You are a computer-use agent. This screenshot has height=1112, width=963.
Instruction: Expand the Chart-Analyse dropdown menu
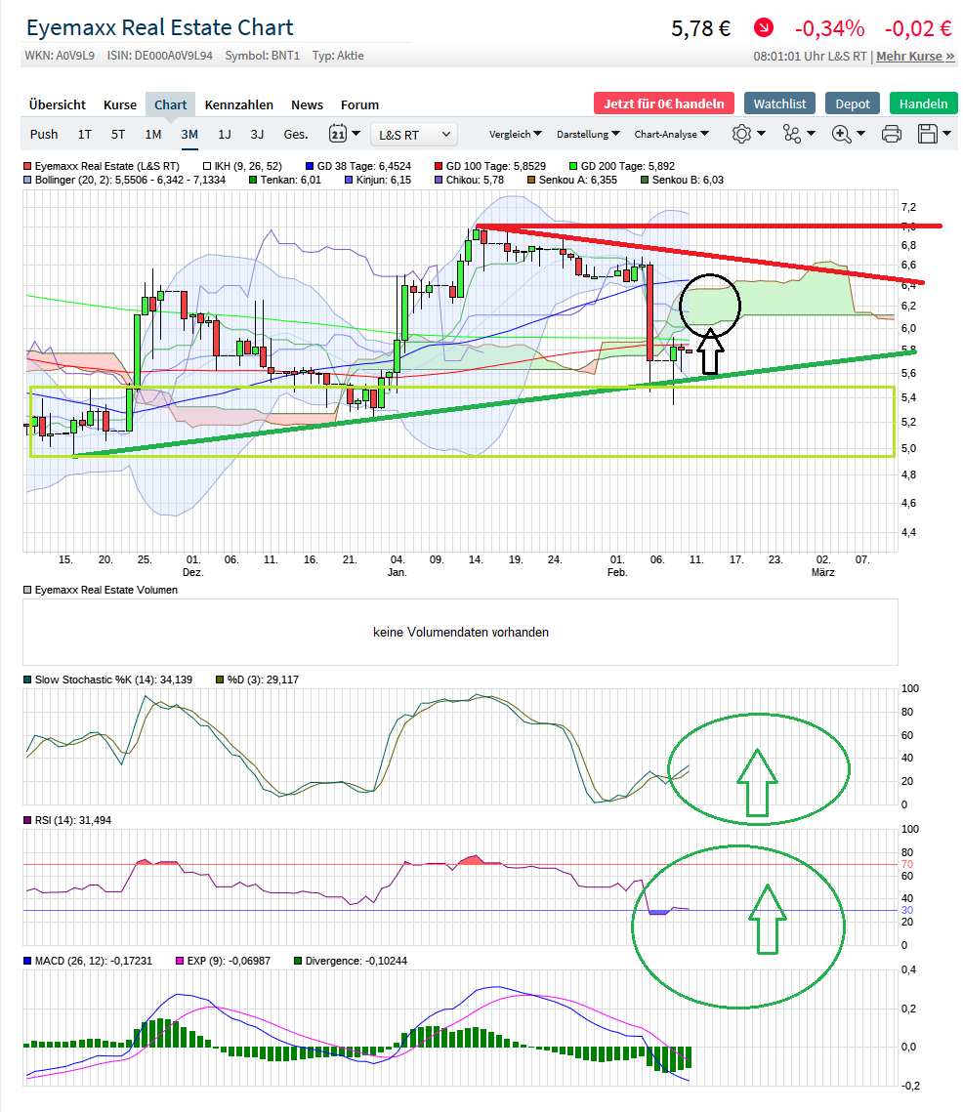671,134
